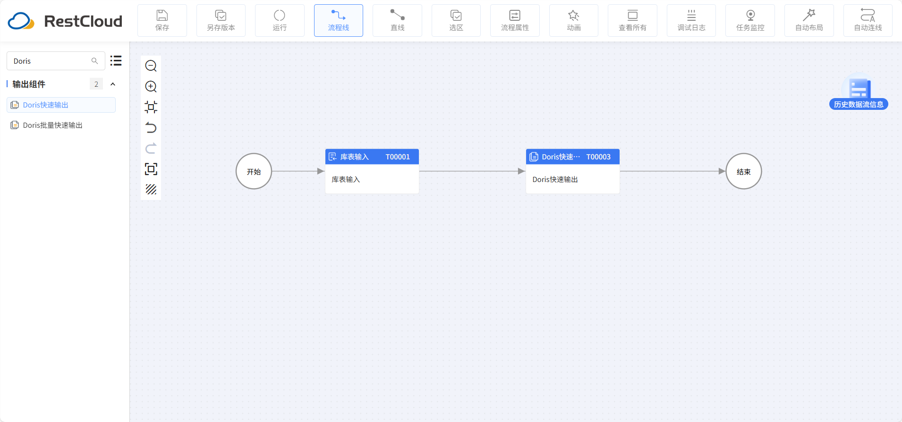Open 任务监控 task monitor

tap(750, 21)
